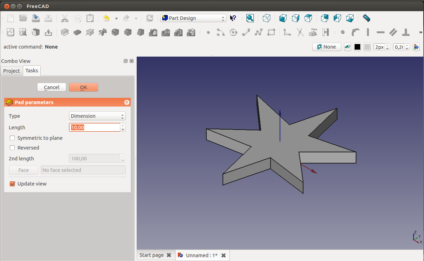Click the Fit all zoom icon
Screen dimensions: 424x261
tap(250, 18)
